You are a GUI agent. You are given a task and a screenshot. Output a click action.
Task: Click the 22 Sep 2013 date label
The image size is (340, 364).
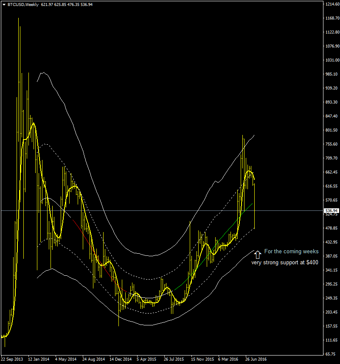pyautogui.click(x=13, y=359)
